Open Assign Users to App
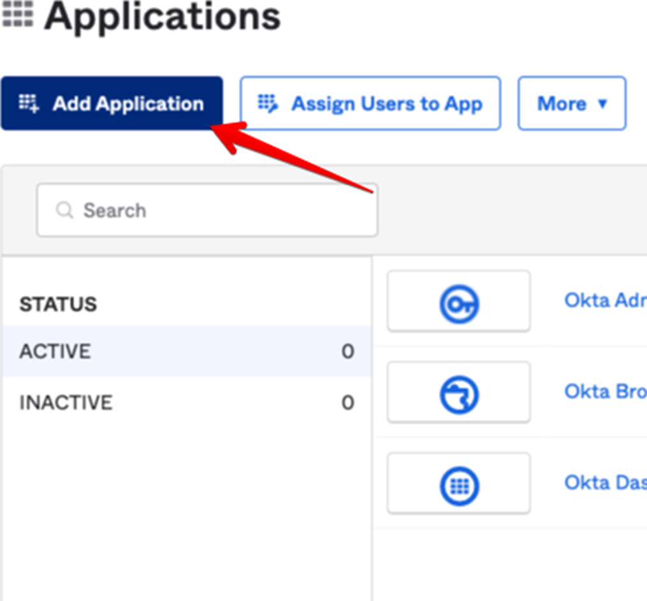Screen dimensions: 647x601 pos(370,103)
